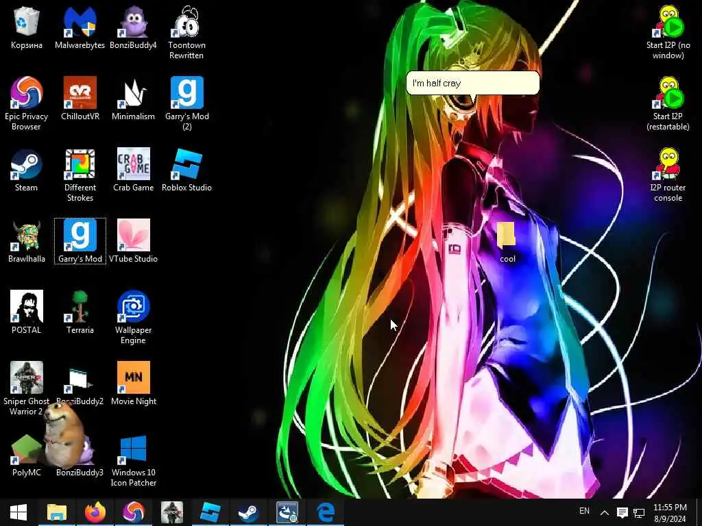Select the BonziBuddy3 desktop shortcut label
The width and height of the screenshot is (702, 526).
click(80, 473)
